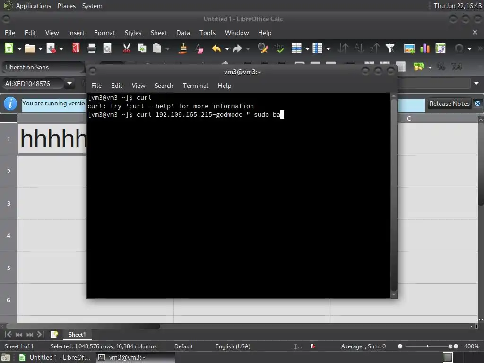Open the special character dropdown arrow
Screen dimensions: 484x363
click(x=469, y=49)
